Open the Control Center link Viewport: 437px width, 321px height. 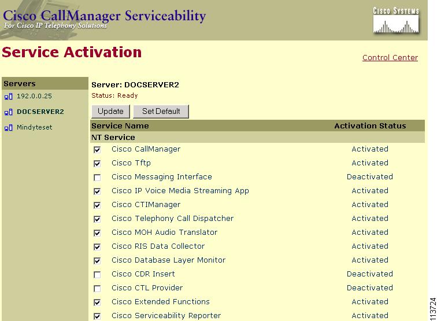(390, 58)
